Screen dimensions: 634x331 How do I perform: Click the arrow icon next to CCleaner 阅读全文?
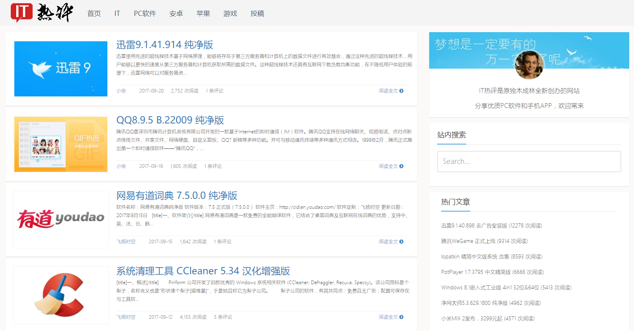click(x=401, y=317)
